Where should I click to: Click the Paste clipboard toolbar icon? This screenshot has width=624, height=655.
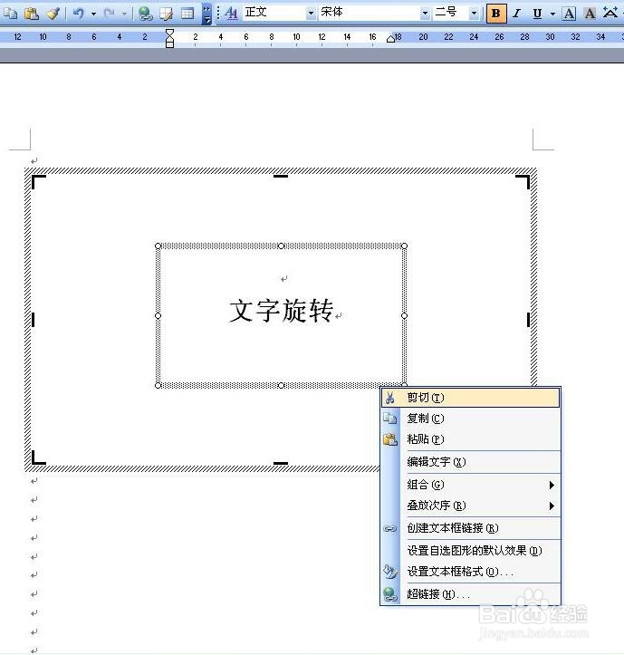click(32, 14)
